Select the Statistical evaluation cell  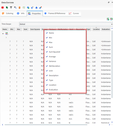pyautogui.click(x=105, y=123)
